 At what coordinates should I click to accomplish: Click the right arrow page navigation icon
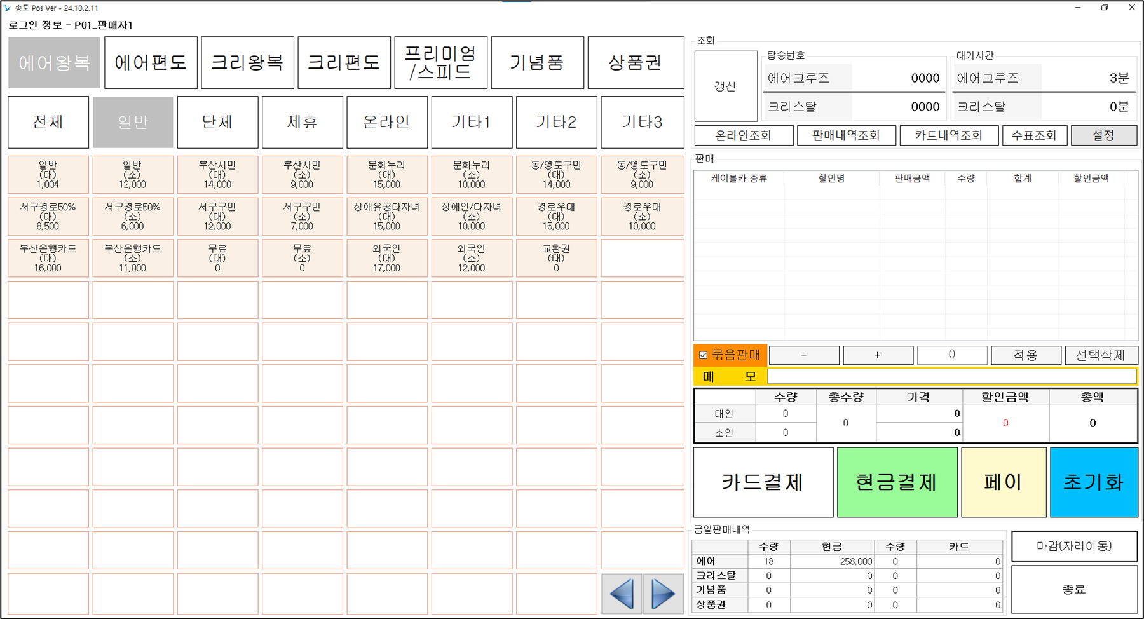tap(663, 594)
